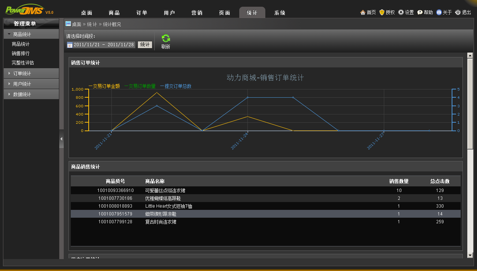Image resolution: width=477 pixels, height=271 pixels.
Task: Open settings via gear icon
Action: [x=401, y=12]
